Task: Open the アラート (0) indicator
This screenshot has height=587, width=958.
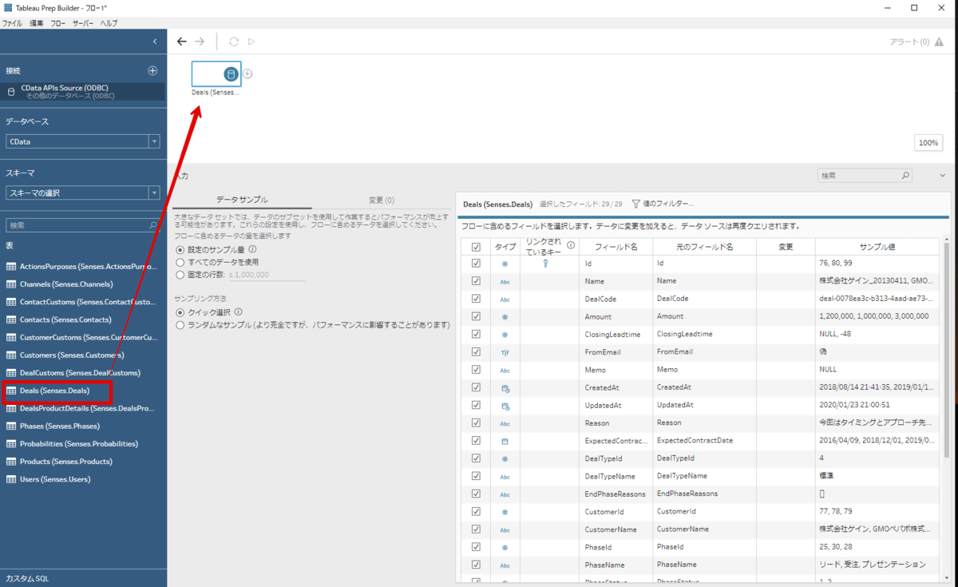Action: pyautogui.click(x=915, y=42)
